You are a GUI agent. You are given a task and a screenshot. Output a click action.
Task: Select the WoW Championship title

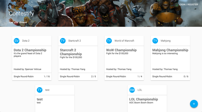121,50
